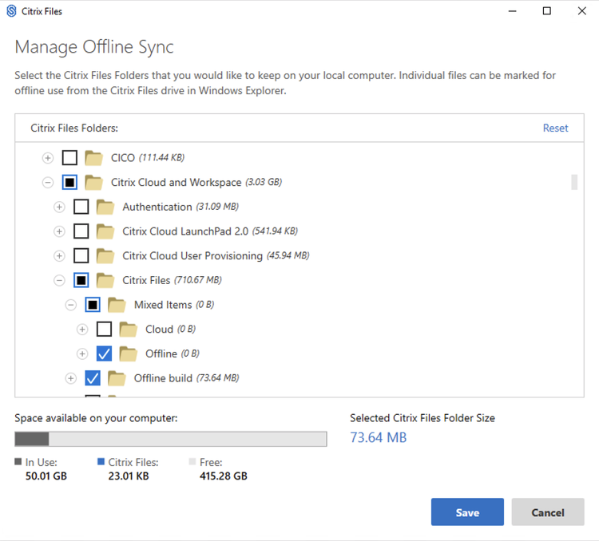Check the Authentication folder checkbox

[81, 207]
